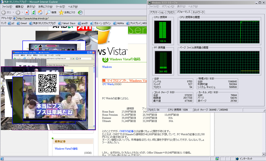Click the IE logo in the browser title bar
This screenshot has height=161, width=266.
pos(2,2)
